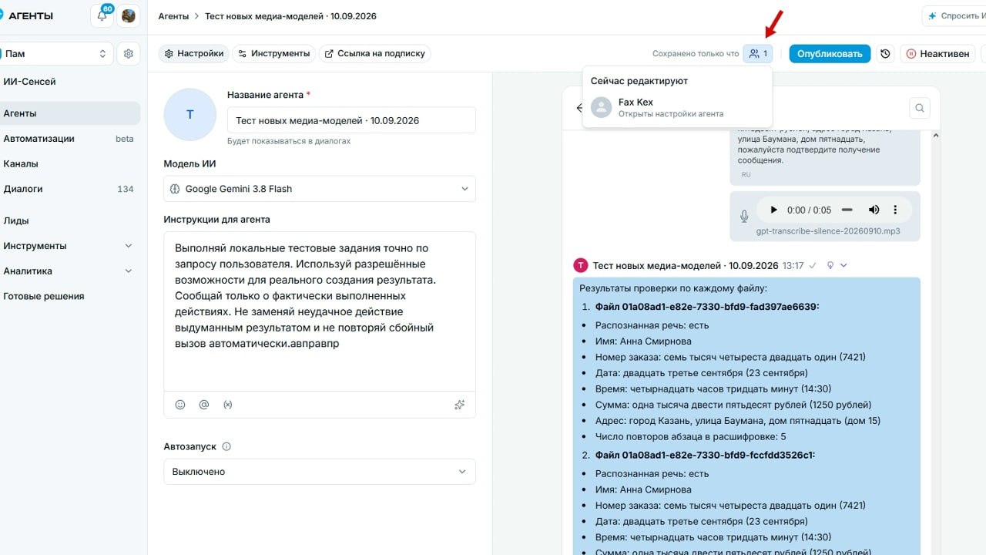Insert an emoji into agent instructions

click(180, 404)
